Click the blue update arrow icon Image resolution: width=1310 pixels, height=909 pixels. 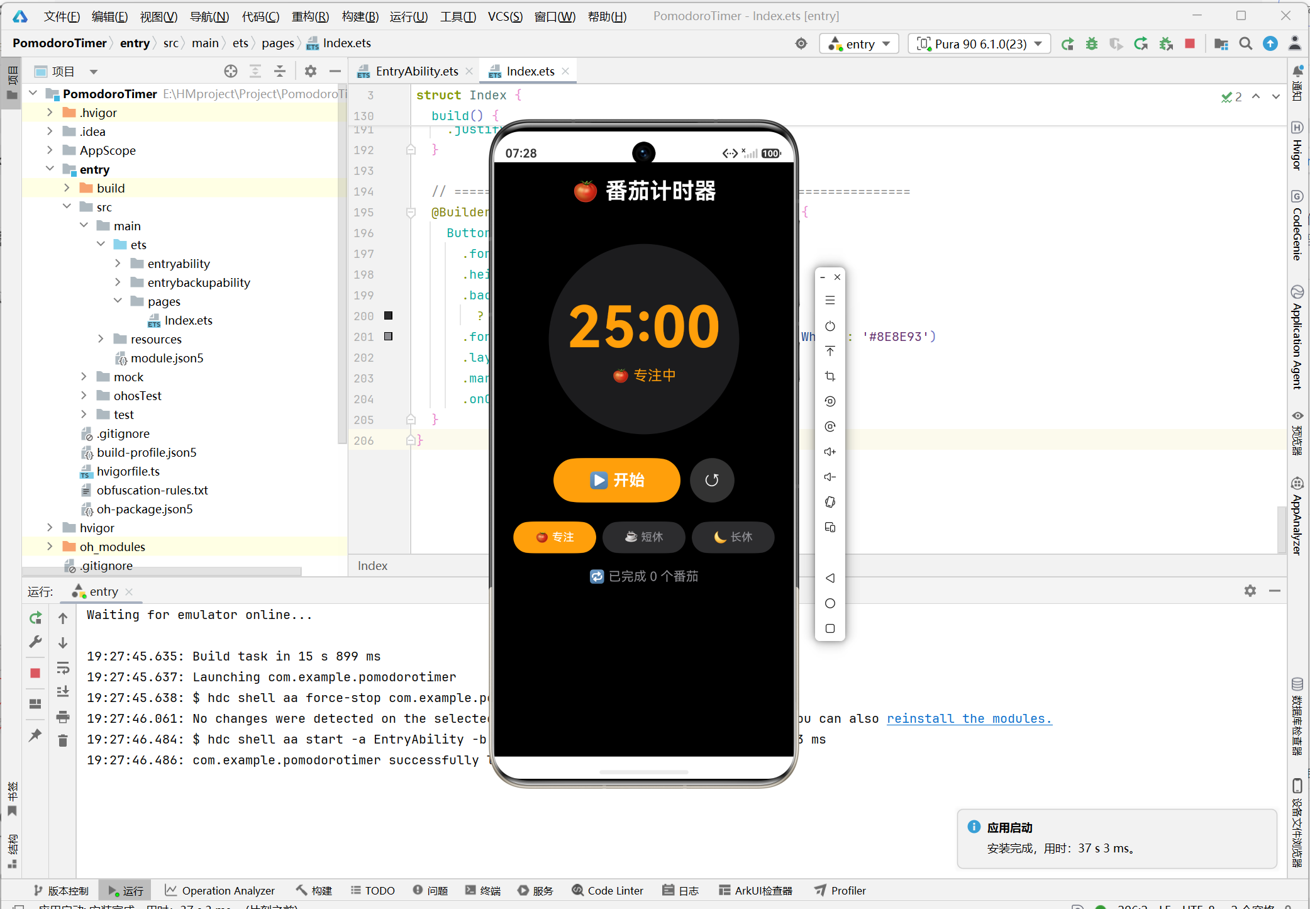(1270, 44)
